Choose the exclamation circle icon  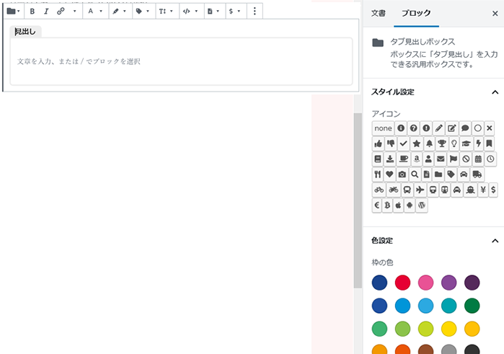(x=426, y=128)
